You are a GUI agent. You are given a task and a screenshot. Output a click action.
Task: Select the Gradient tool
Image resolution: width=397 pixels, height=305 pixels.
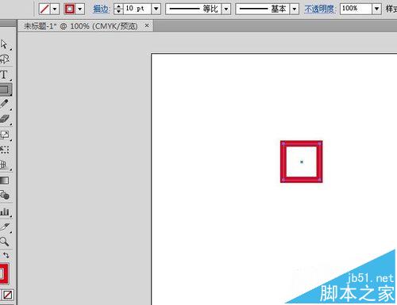(x=4, y=181)
